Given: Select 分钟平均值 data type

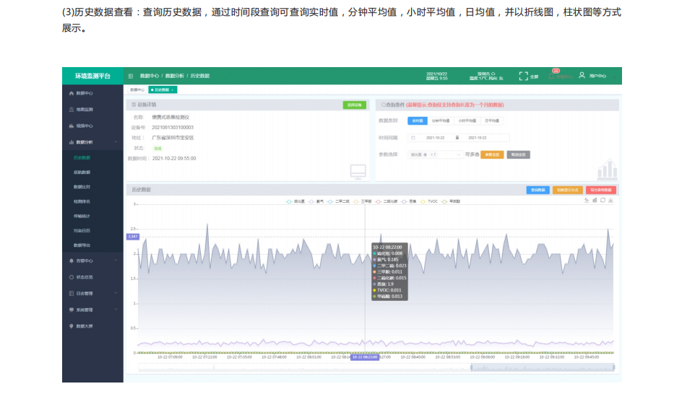Looking at the screenshot, I should point(440,121).
